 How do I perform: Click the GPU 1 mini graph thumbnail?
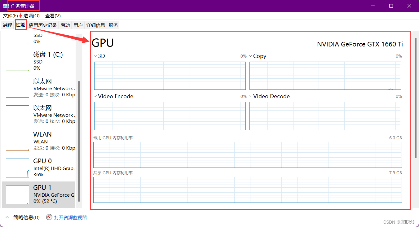pos(17,194)
